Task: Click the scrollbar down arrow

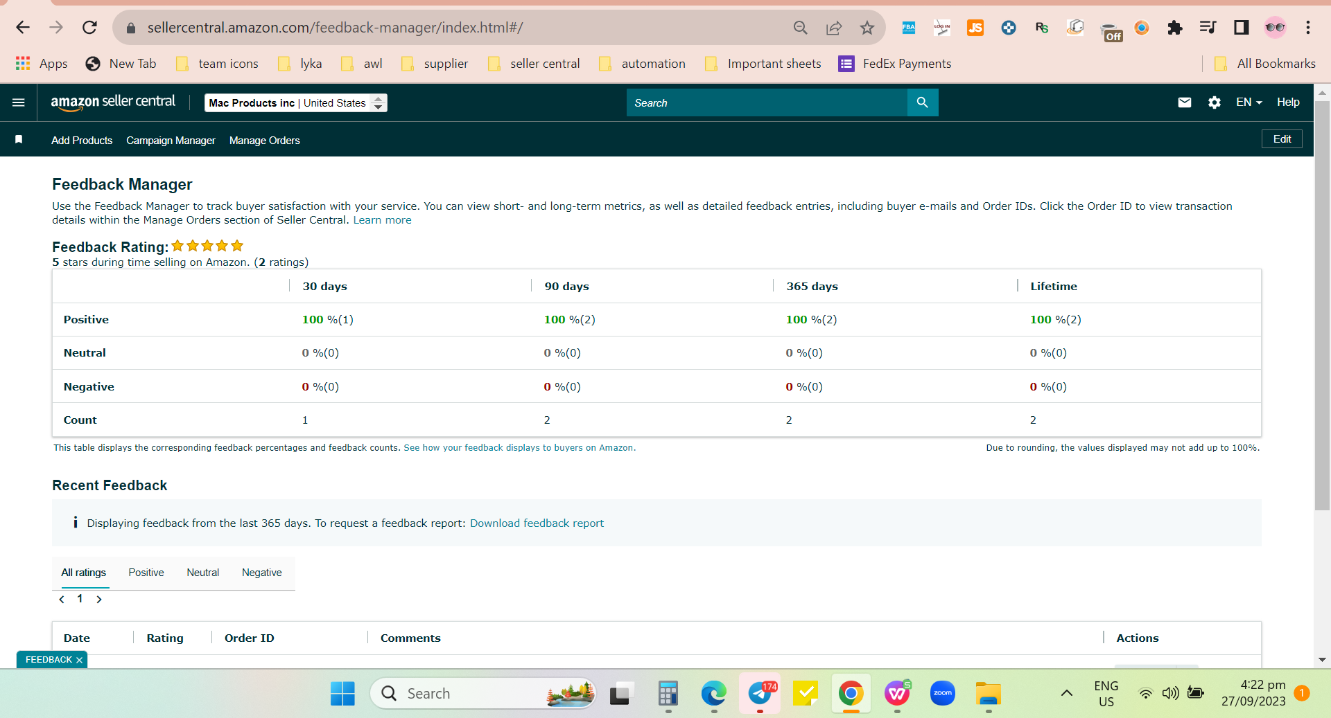Action: pyautogui.click(x=1322, y=660)
